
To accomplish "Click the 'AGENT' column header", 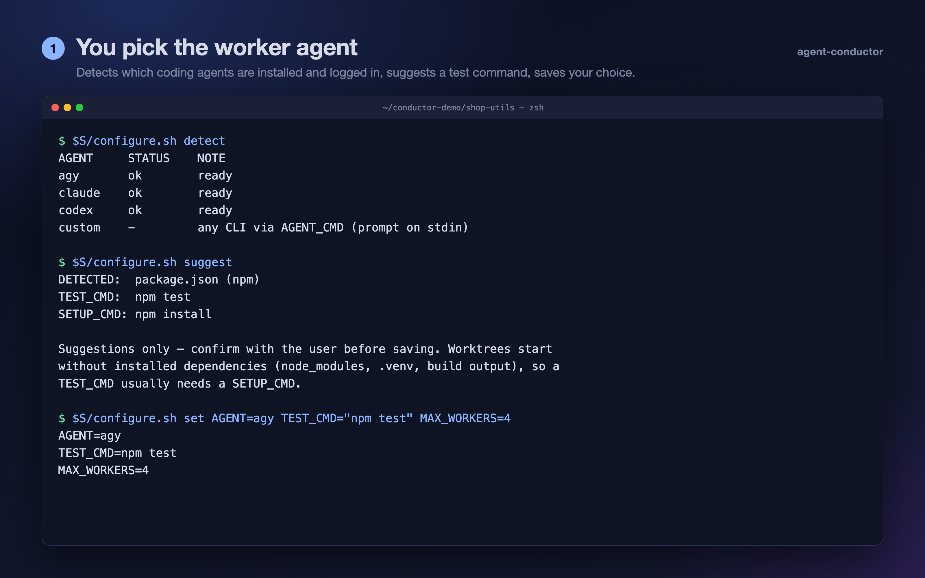I will (x=76, y=158).
